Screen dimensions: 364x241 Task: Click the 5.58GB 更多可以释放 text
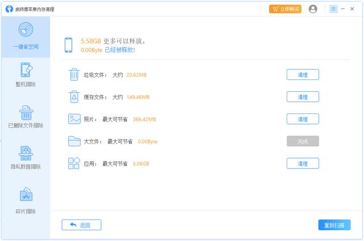click(x=113, y=41)
